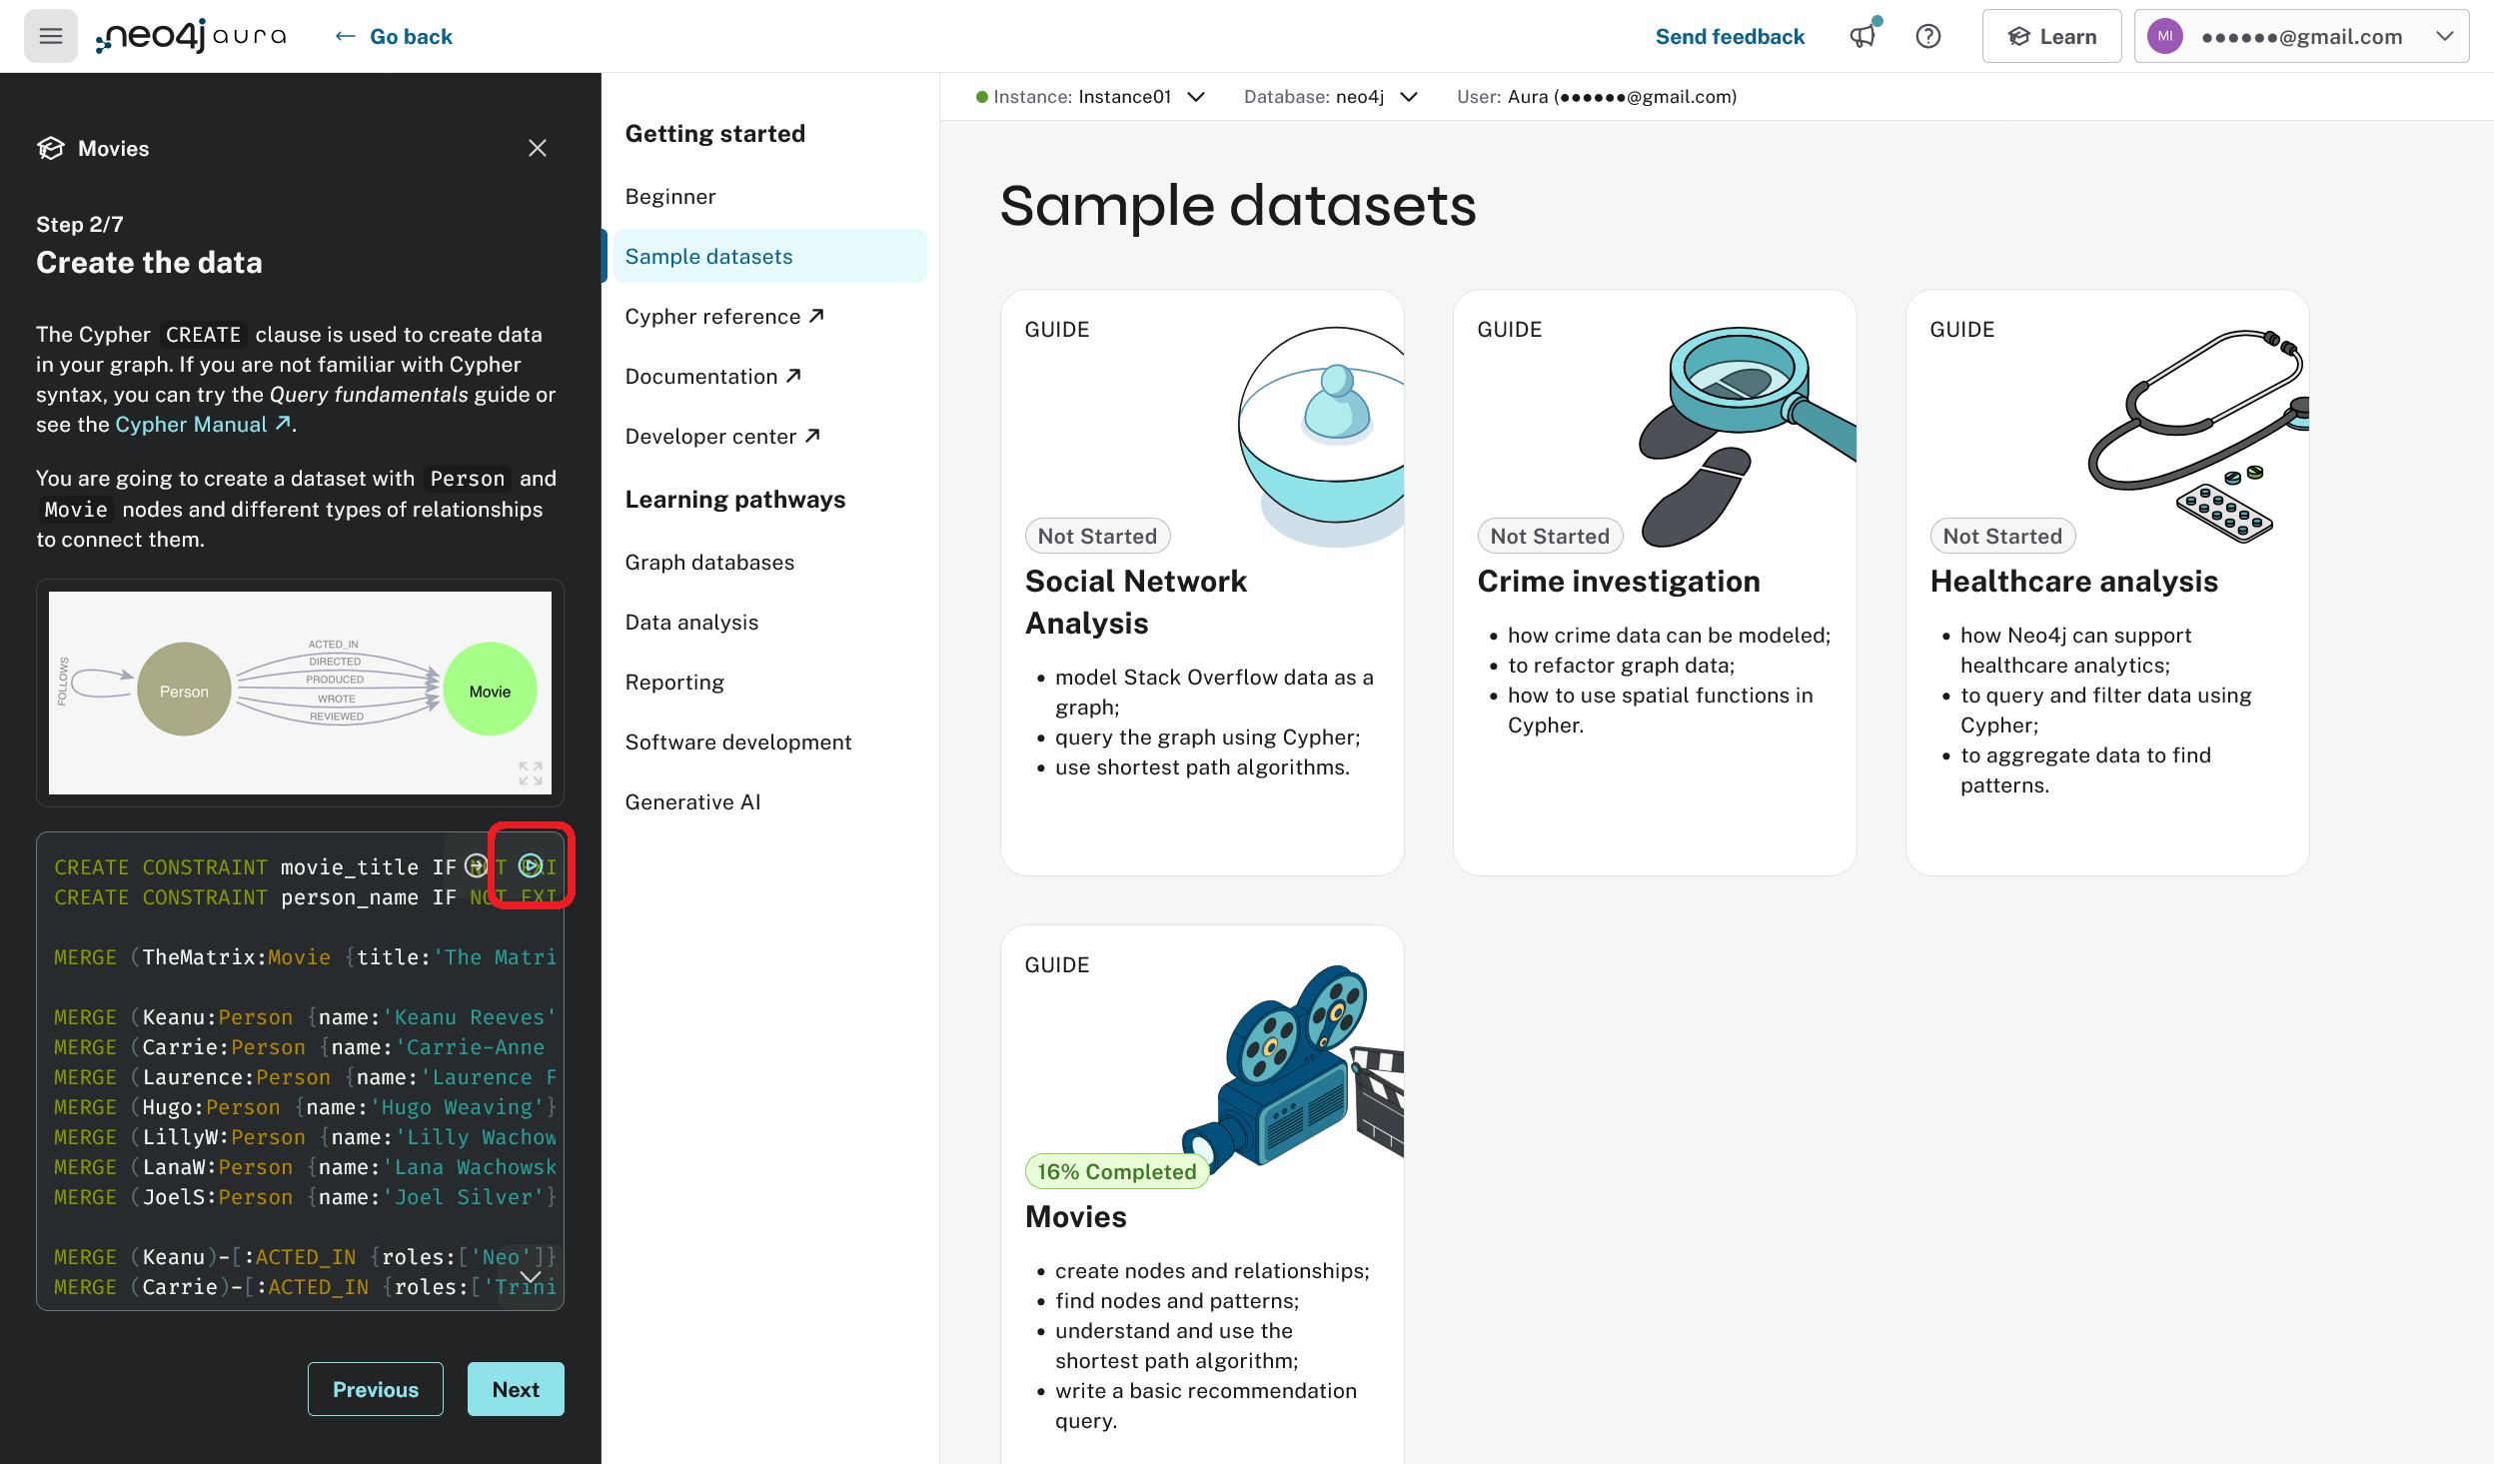This screenshot has width=2494, height=1464.
Task: Click the Developer center arrow icon
Action: tap(812, 436)
